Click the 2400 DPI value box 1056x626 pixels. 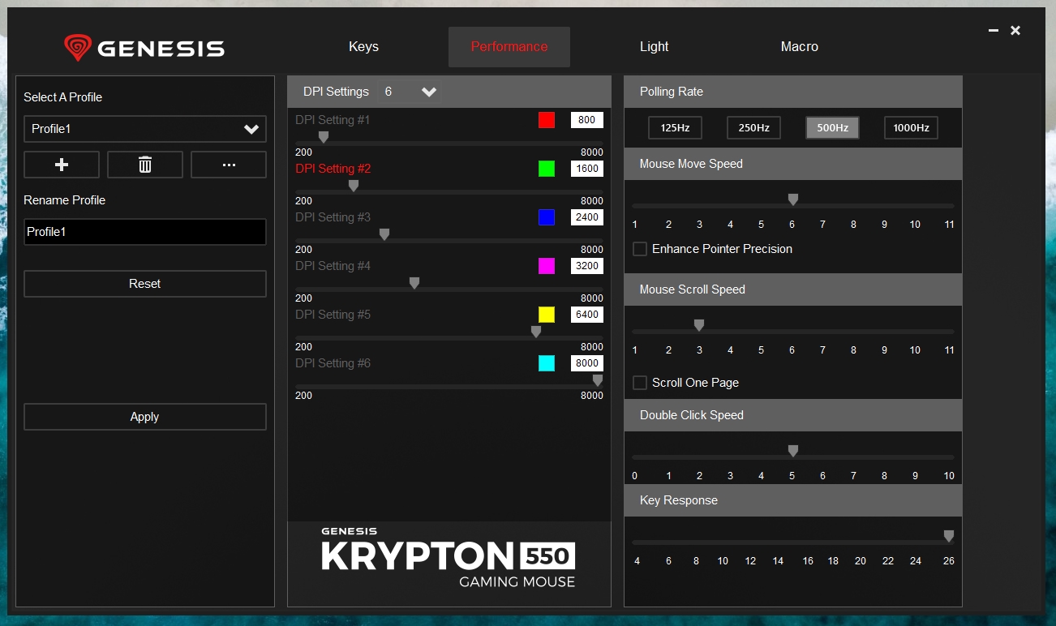point(587,217)
